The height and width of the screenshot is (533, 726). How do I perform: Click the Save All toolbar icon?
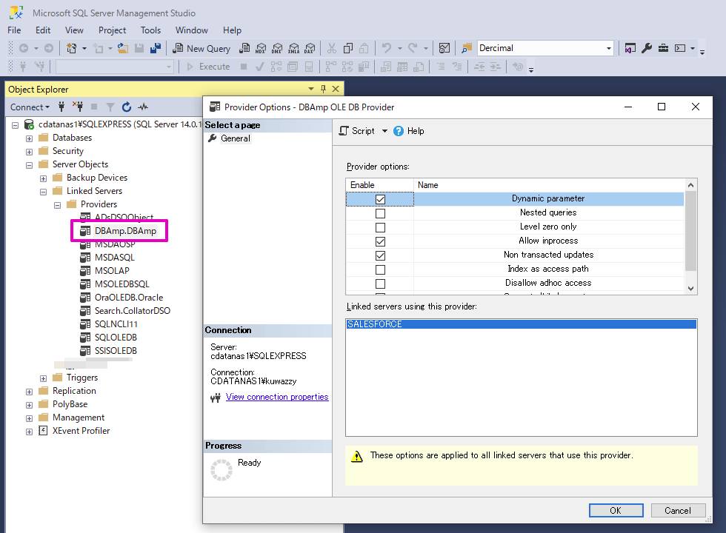pos(156,48)
